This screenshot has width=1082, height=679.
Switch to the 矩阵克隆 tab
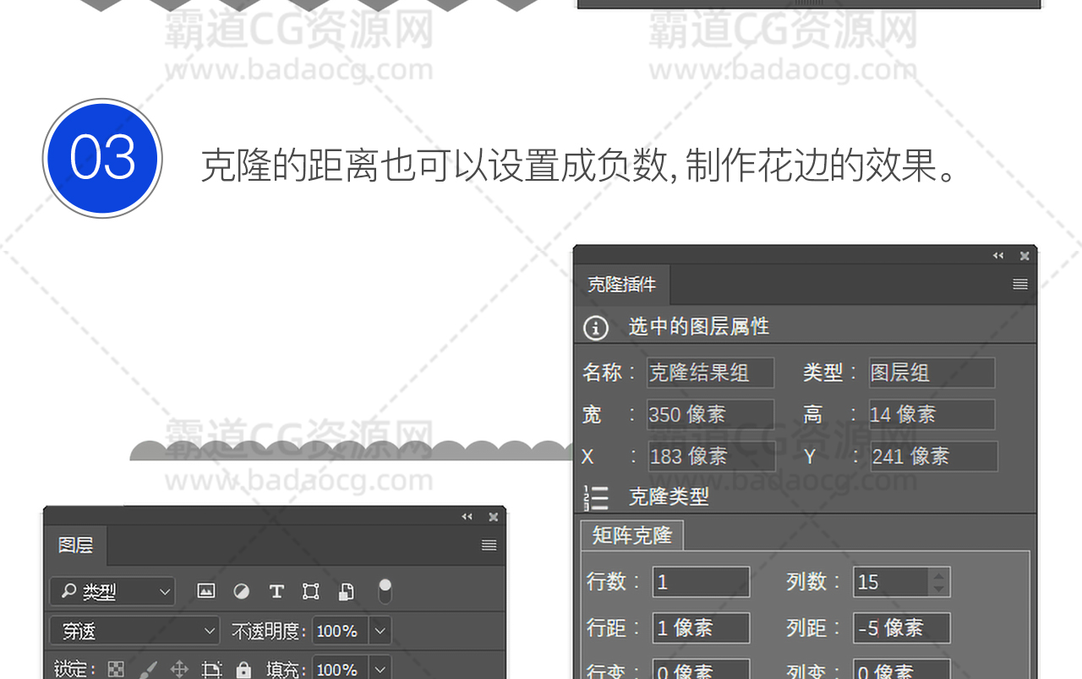(631, 535)
